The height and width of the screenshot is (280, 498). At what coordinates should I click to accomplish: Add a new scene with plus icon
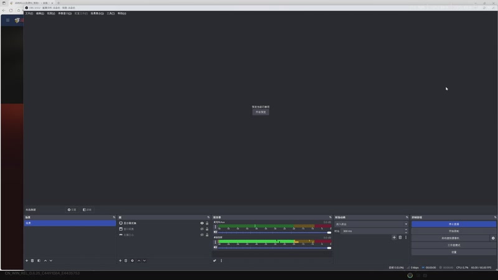27,261
